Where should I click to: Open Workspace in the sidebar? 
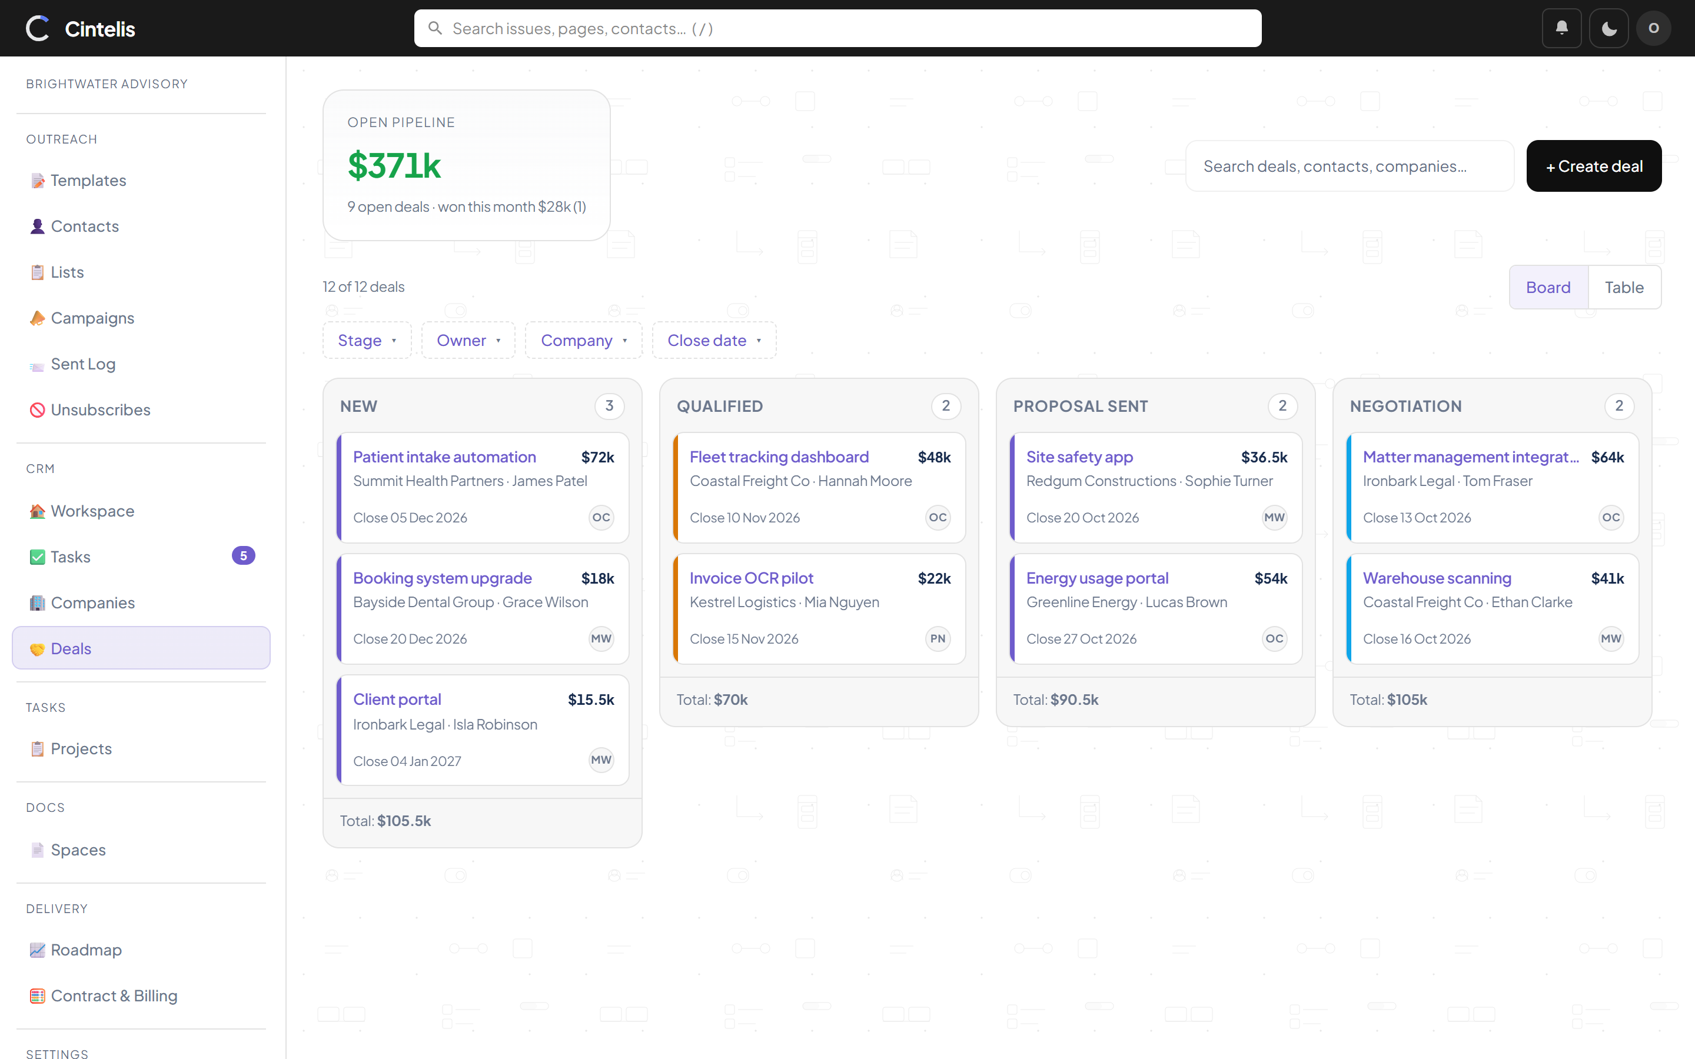[141, 511]
